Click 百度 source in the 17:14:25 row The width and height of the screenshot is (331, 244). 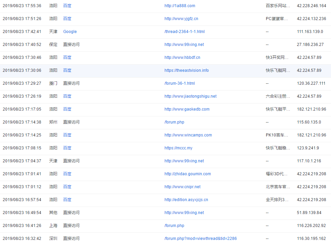click(67, 135)
